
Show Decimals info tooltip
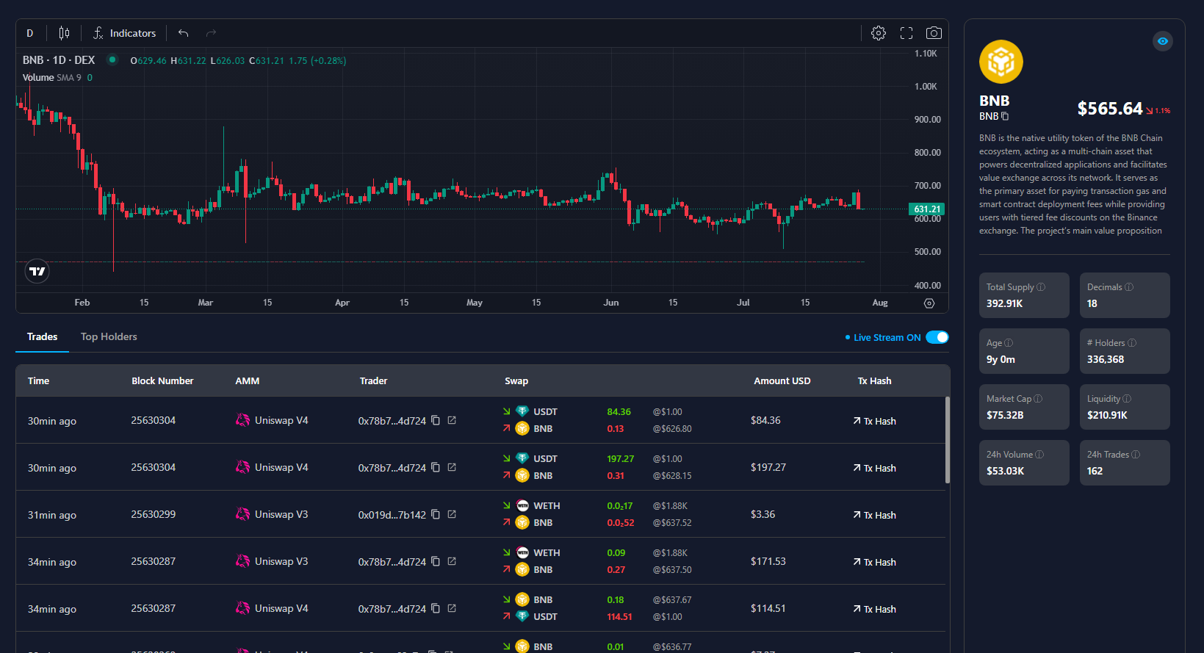pos(1129,287)
